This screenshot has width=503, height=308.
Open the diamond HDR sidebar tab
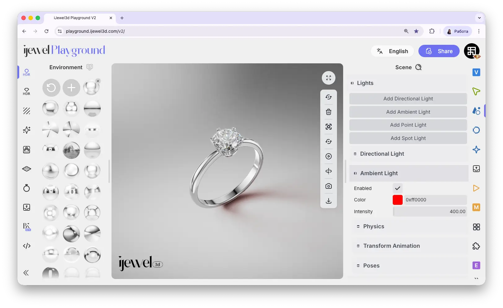pos(27,91)
